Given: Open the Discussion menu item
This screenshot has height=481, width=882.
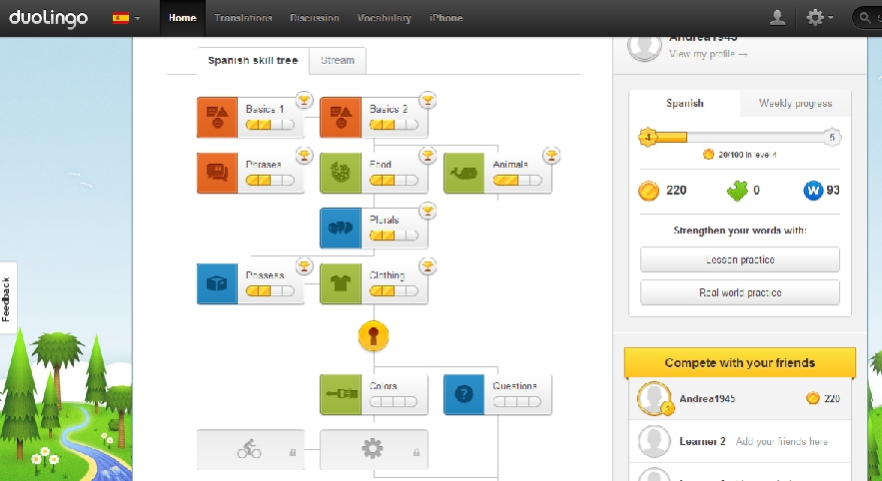Looking at the screenshot, I should (314, 18).
